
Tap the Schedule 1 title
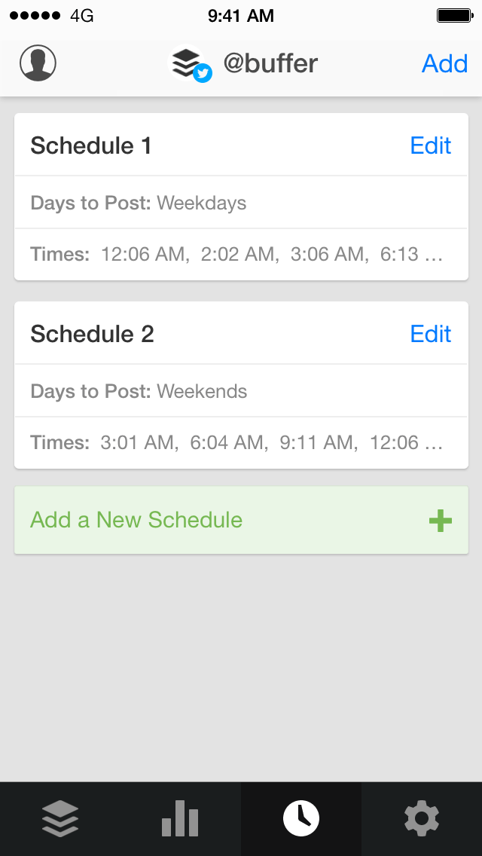[90, 145]
